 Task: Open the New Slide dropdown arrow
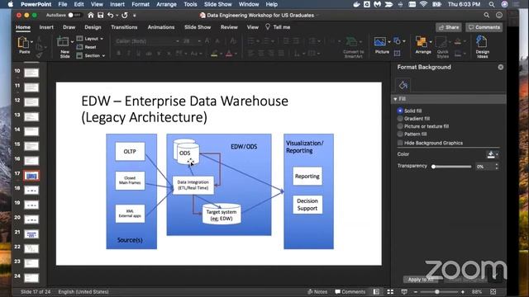click(72, 42)
